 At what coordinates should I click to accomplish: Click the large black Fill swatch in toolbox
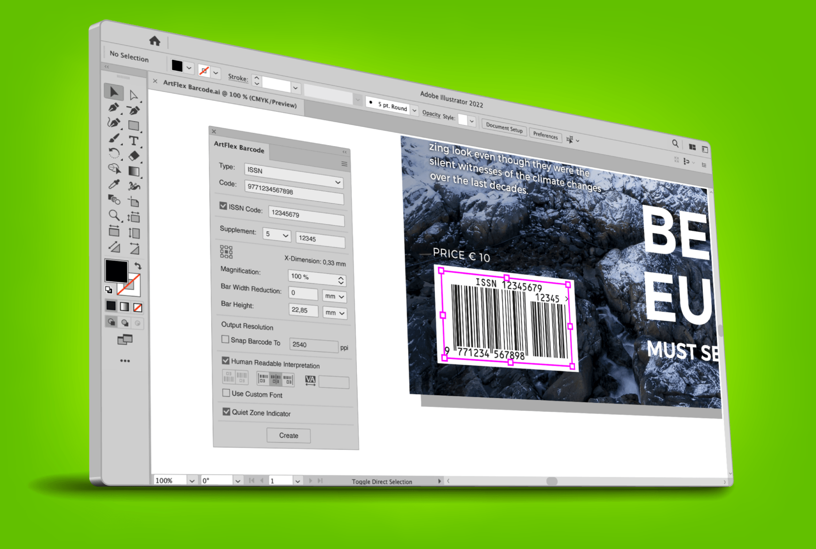(117, 271)
